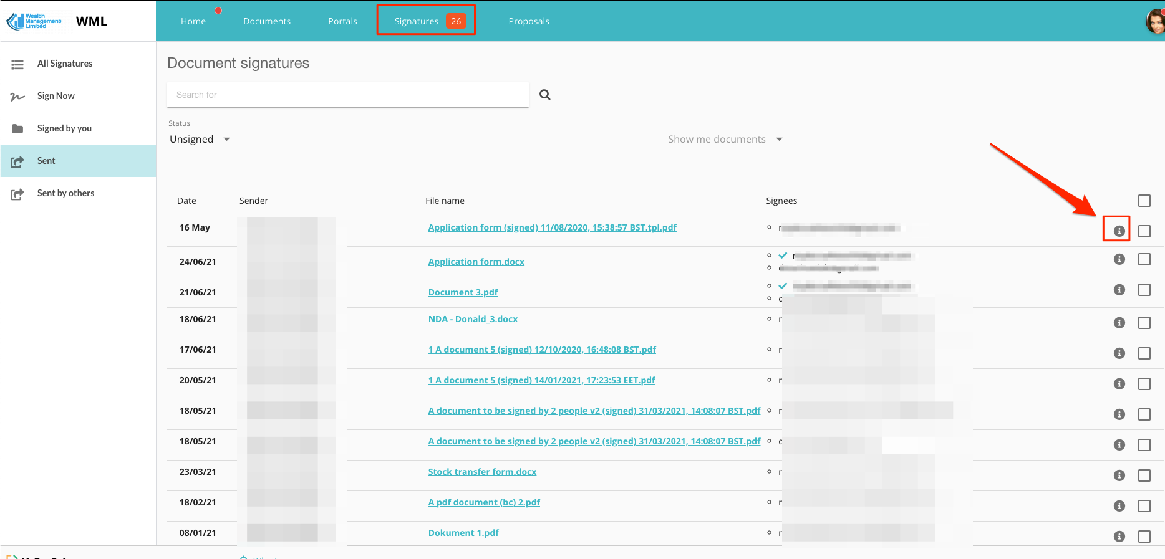Screen dimensions: 1165x559
Task: Click the Sent by others share icon
Action: pos(17,194)
